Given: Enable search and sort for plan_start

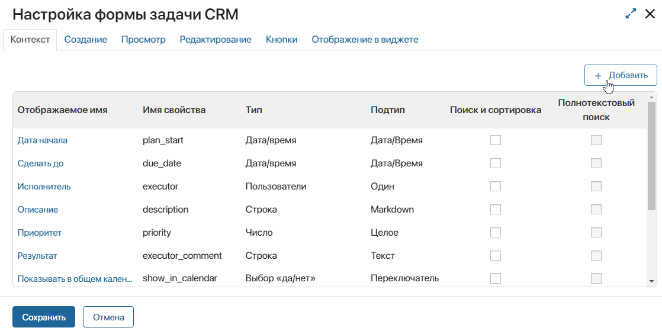Looking at the screenshot, I should 496,140.
